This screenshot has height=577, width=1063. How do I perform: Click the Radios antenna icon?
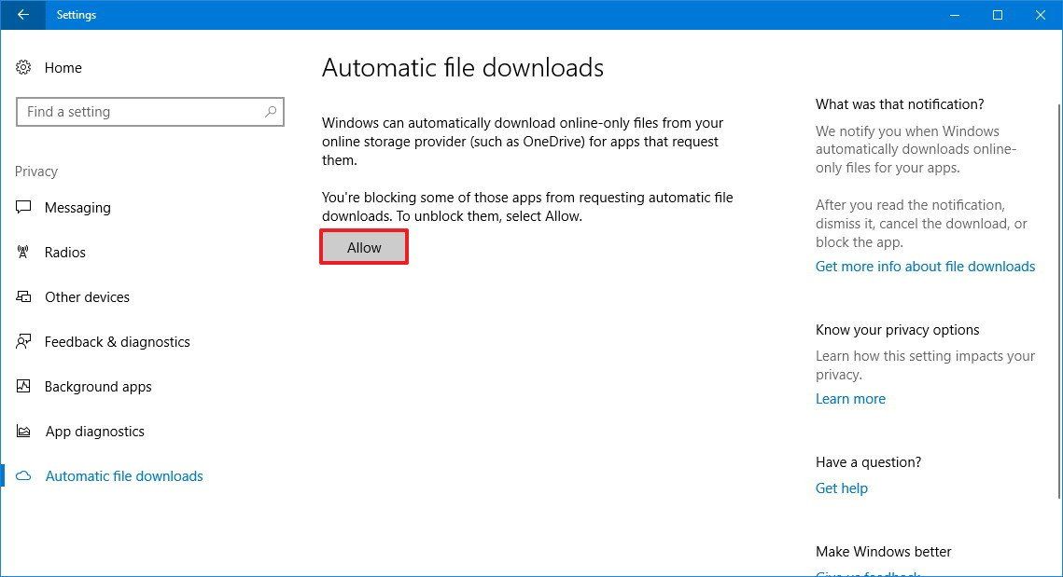(24, 252)
